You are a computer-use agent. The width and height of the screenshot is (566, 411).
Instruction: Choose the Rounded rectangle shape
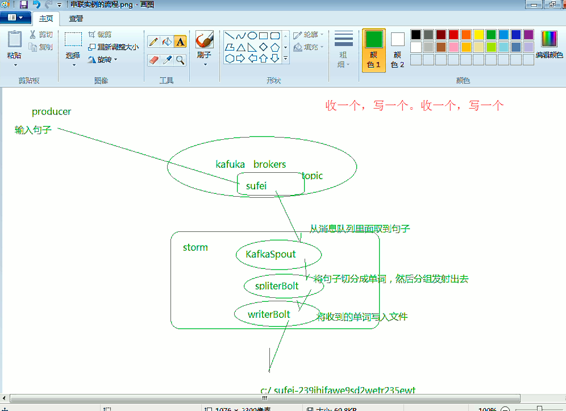275,36
